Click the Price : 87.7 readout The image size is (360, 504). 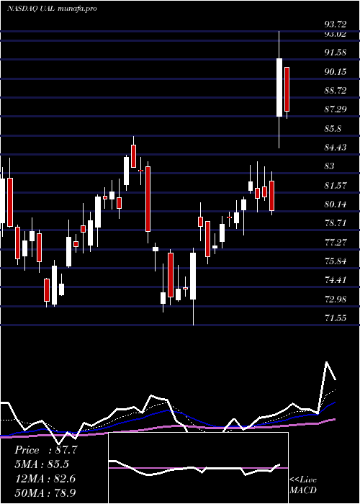click(46, 450)
